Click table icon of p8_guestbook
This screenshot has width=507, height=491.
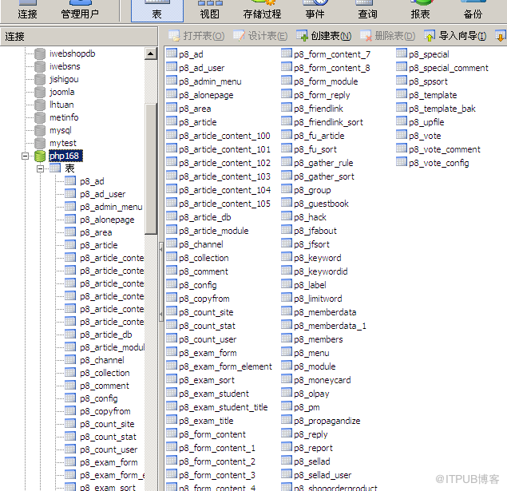(x=287, y=203)
